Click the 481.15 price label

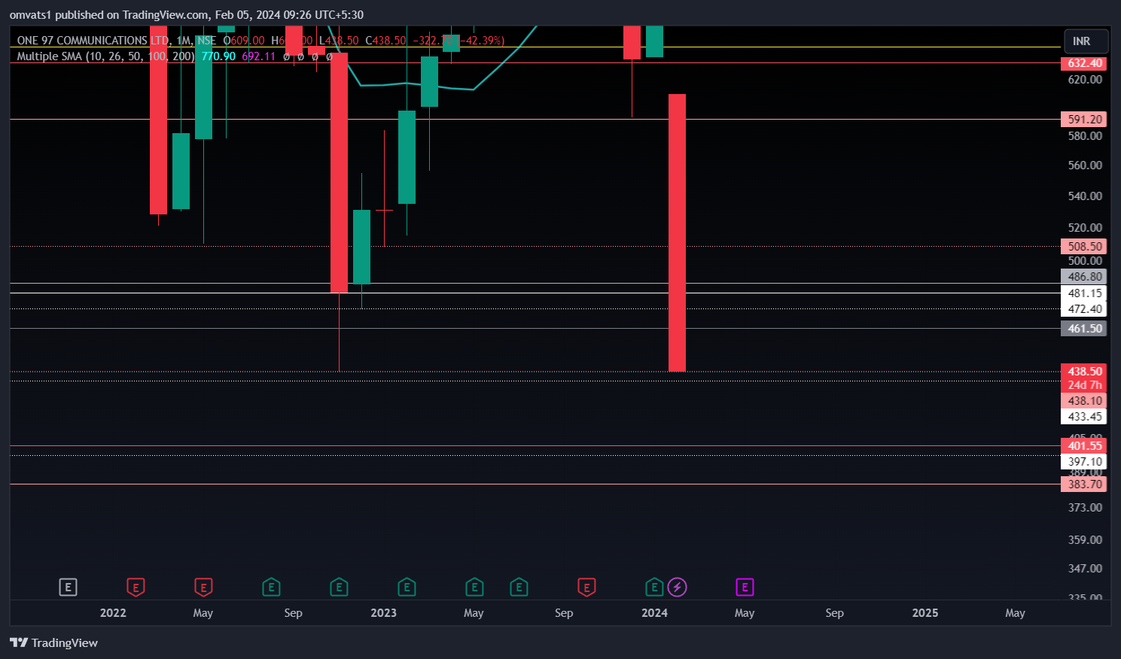[1084, 293]
